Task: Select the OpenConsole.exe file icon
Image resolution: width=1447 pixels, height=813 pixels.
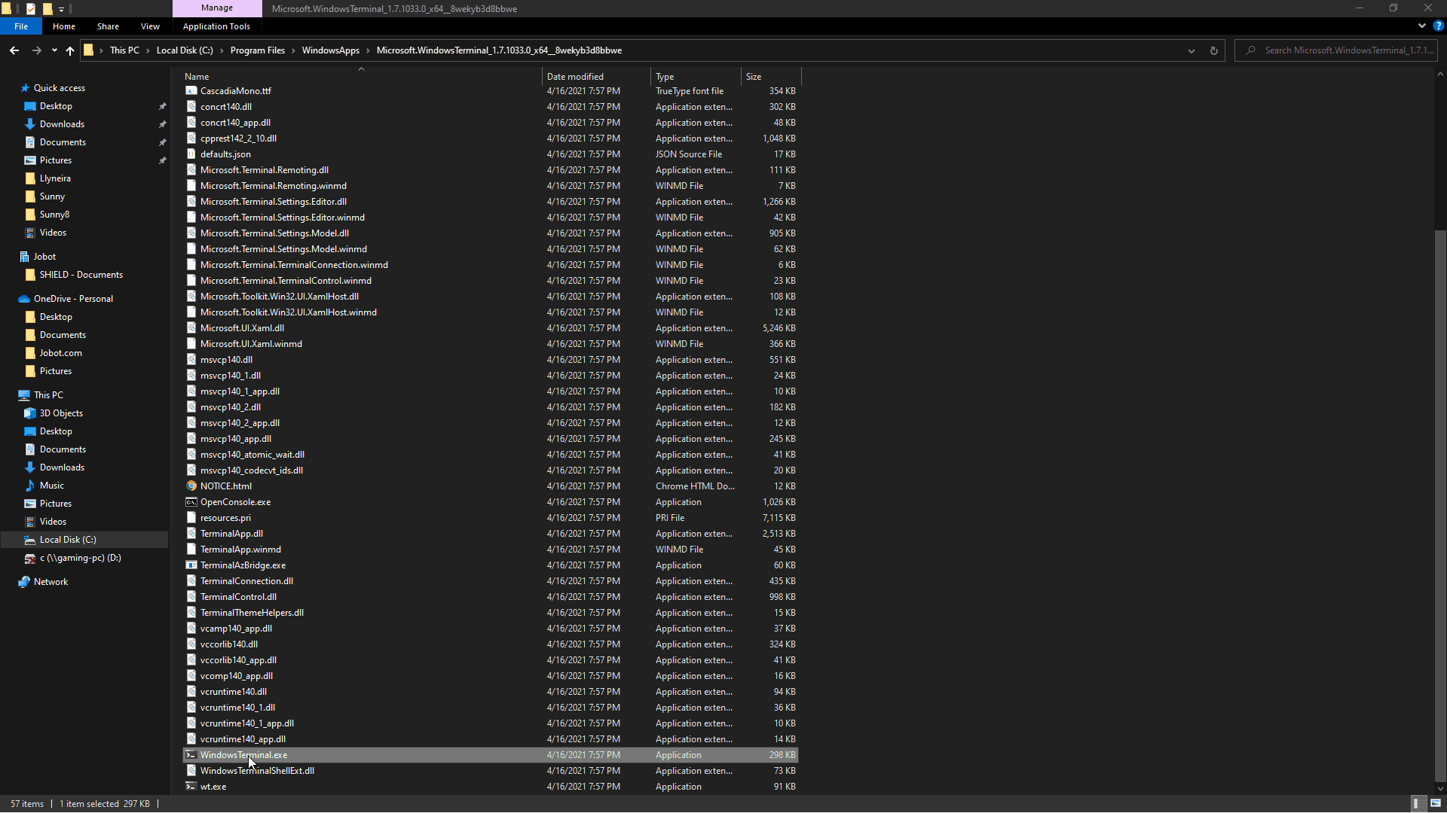Action: [191, 502]
